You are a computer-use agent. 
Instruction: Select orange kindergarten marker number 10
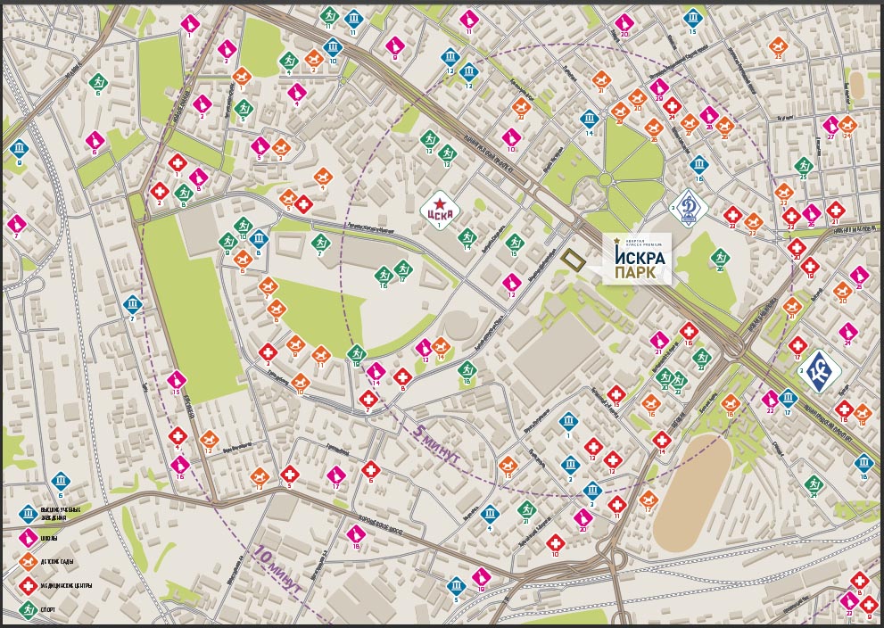tap(301, 382)
